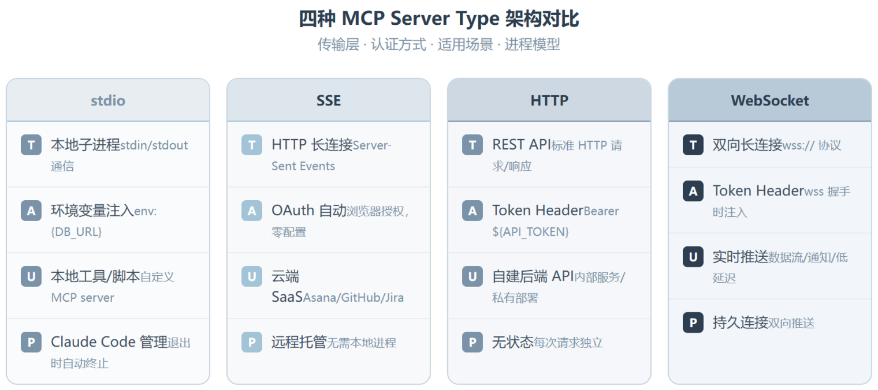Select the WebSocket card header

click(x=770, y=100)
